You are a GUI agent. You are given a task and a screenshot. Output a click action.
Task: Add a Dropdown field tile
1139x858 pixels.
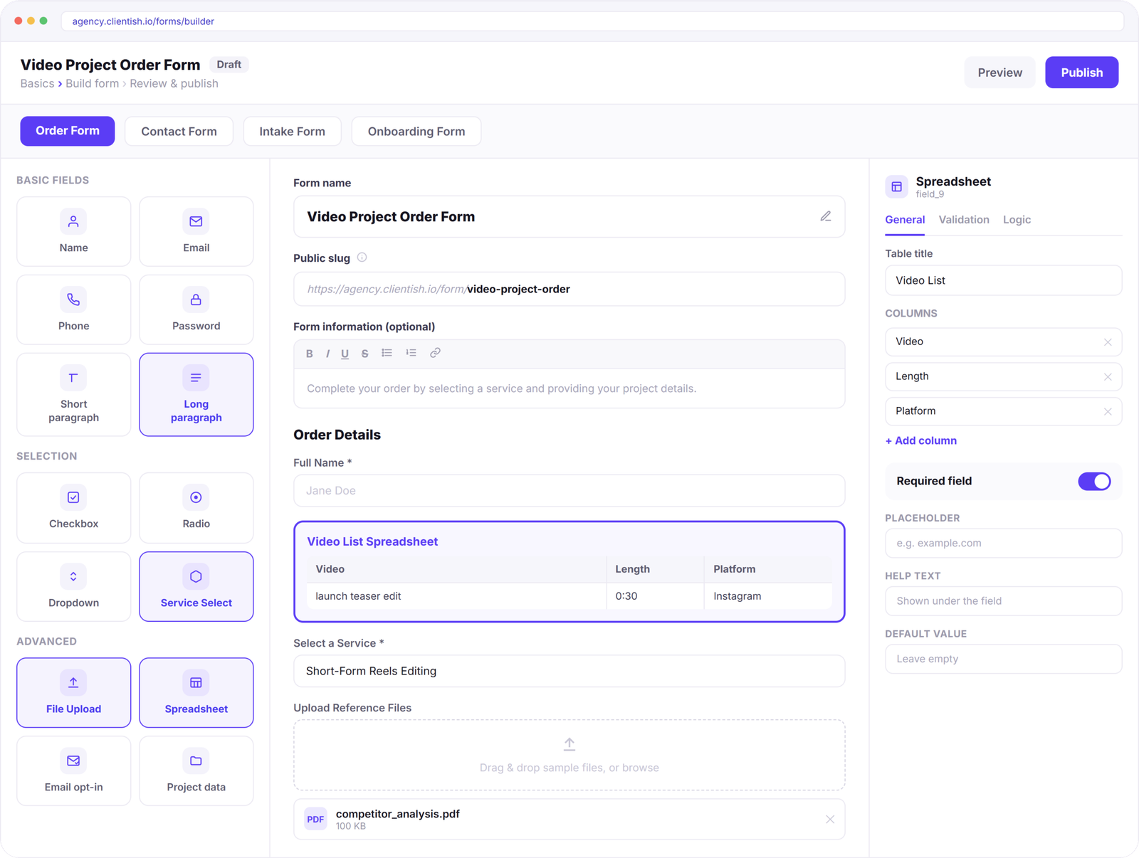pos(73,586)
